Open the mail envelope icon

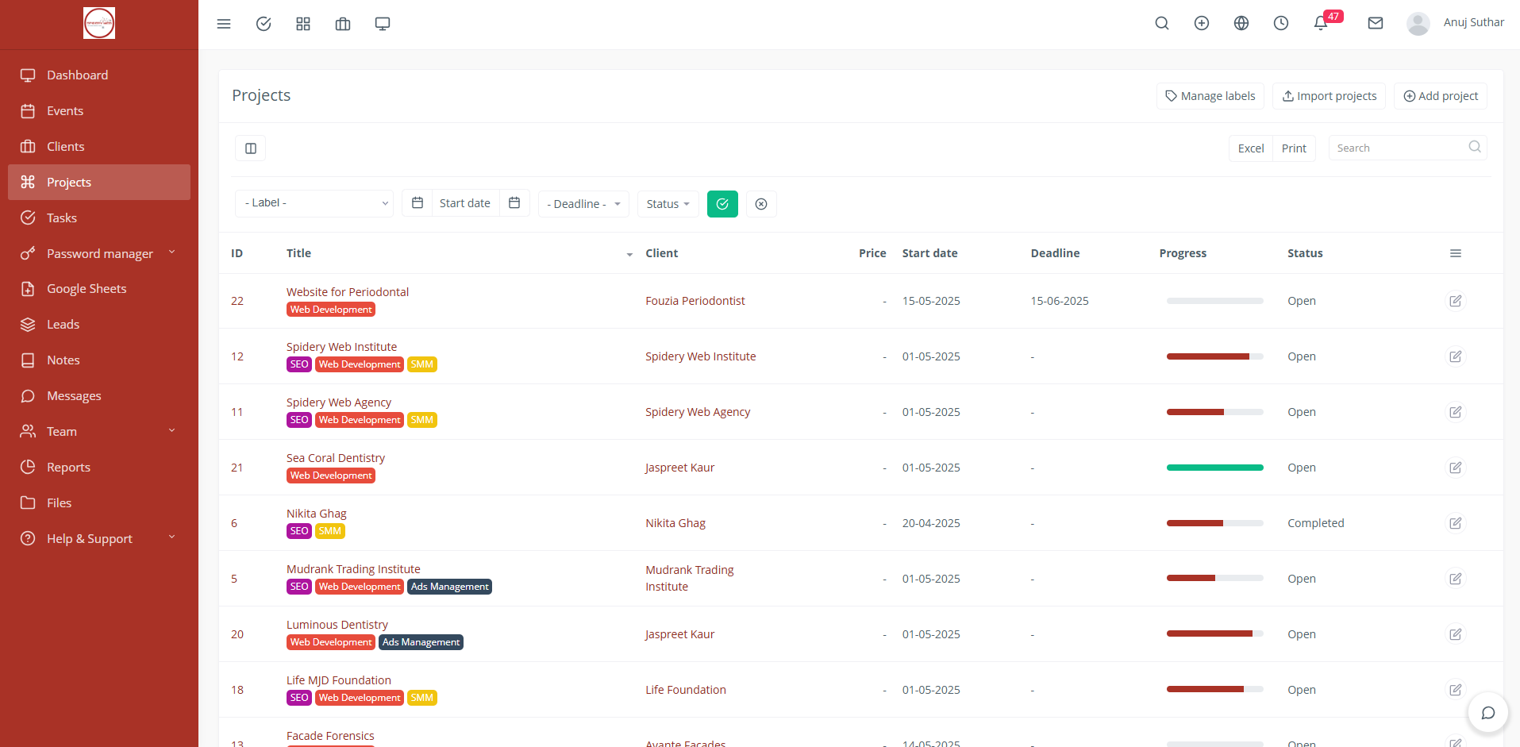(1376, 23)
